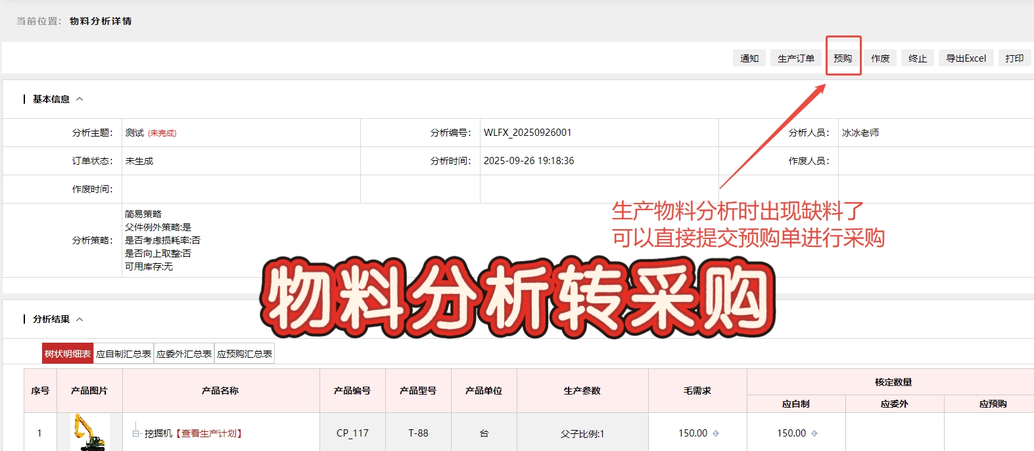Click the 通知 button
Image resolution: width=1034 pixels, height=451 pixels.
coord(749,58)
